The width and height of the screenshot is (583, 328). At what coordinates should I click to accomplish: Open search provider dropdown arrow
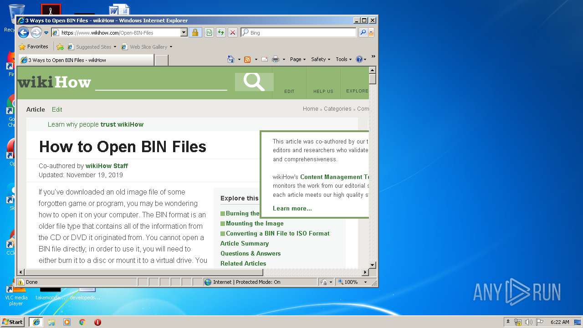coord(371,33)
